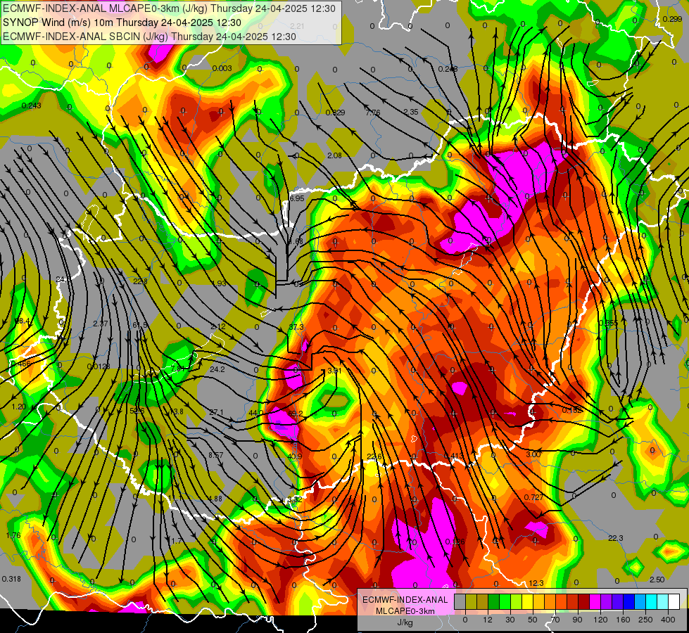The width and height of the screenshot is (689, 633).
Task: Click legend tick label 30
Action: pyautogui.click(x=510, y=620)
